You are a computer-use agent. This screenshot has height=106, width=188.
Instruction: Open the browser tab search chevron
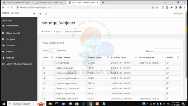165,2
